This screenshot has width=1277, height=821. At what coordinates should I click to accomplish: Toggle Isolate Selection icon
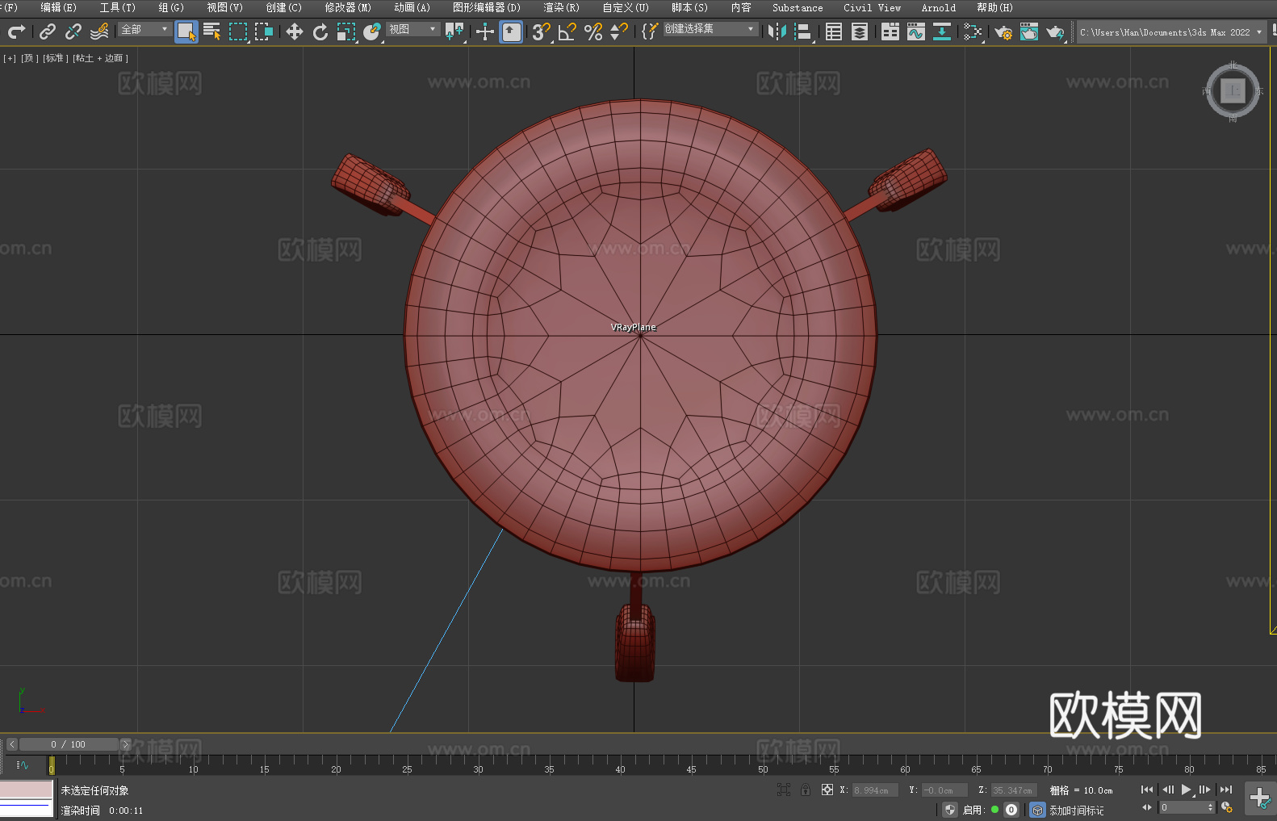pos(784,790)
